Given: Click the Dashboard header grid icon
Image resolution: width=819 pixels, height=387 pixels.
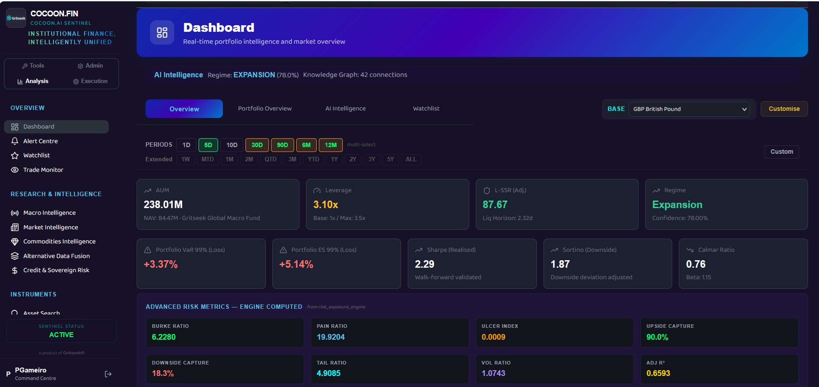Looking at the screenshot, I should click(x=162, y=32).
